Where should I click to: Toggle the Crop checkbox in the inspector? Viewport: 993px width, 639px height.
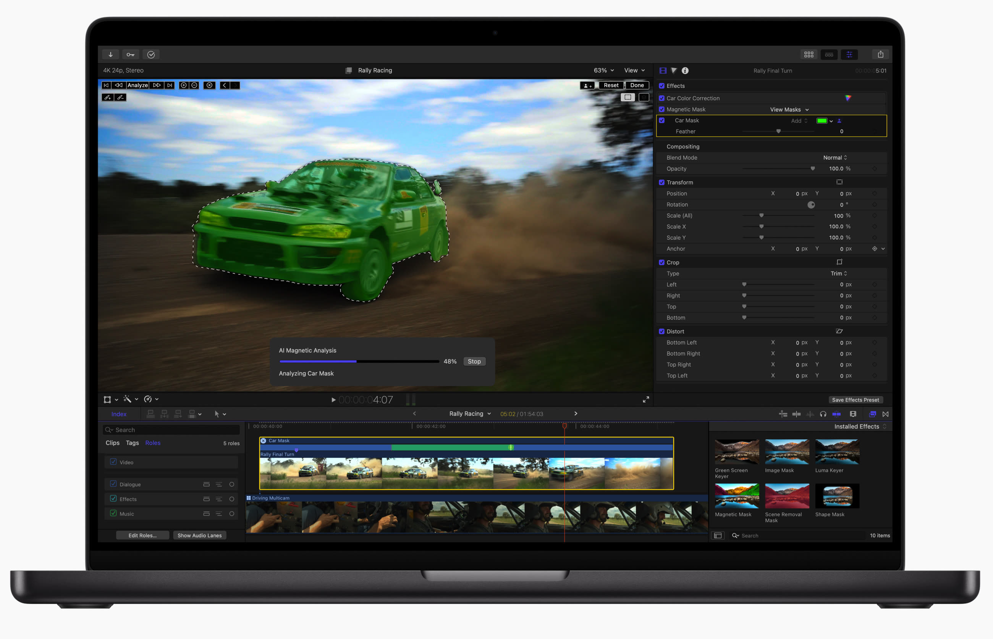(662, 262)
